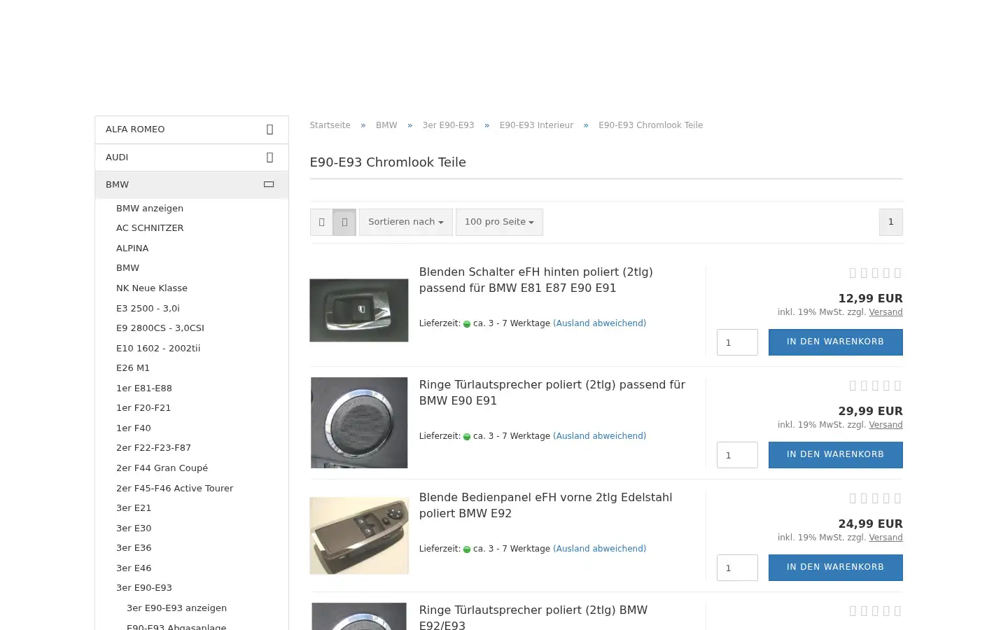Click rating stars for Blenden Schalter item
Screen dimensions: 1008x630
(x=875, y=273)
